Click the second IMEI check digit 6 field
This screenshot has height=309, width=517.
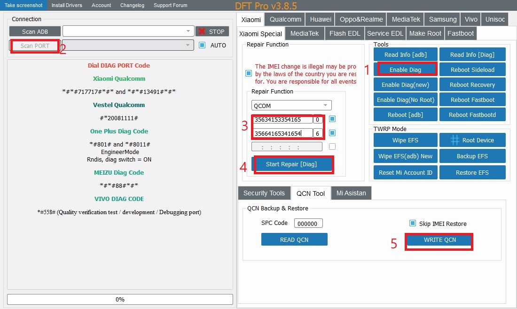[318, 133]
